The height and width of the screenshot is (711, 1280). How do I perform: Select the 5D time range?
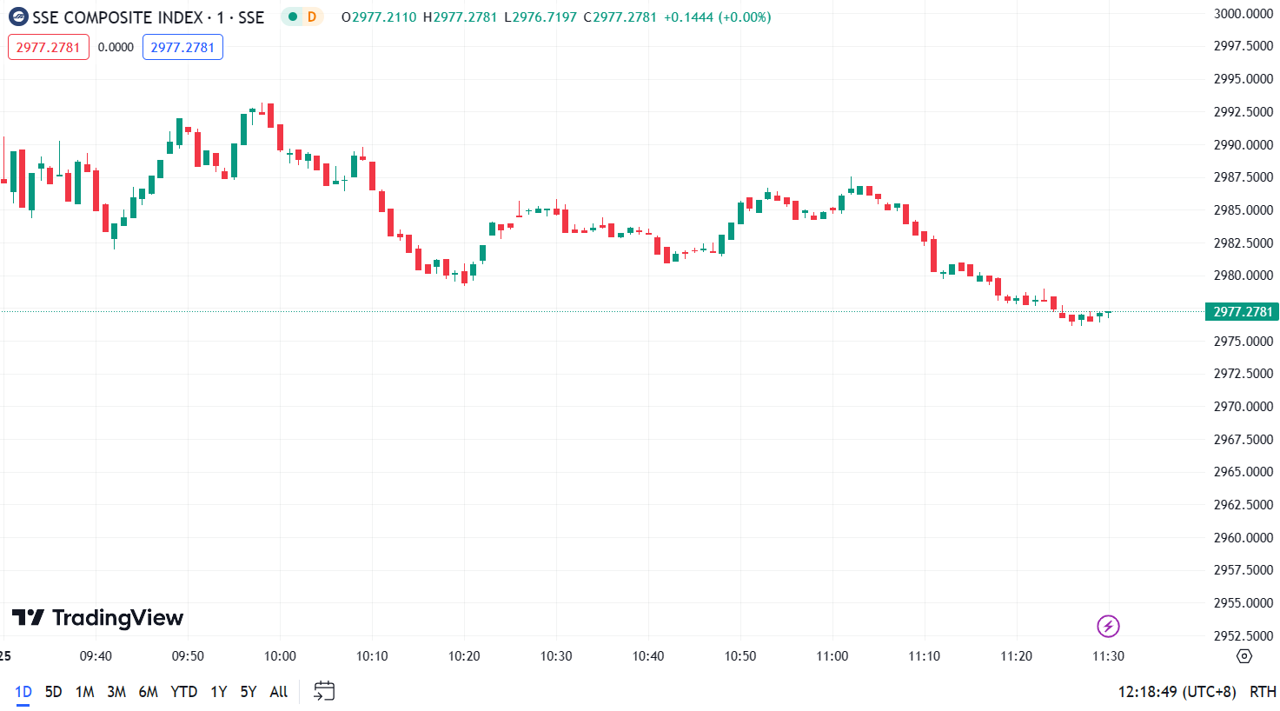click(x=54, y=692)
